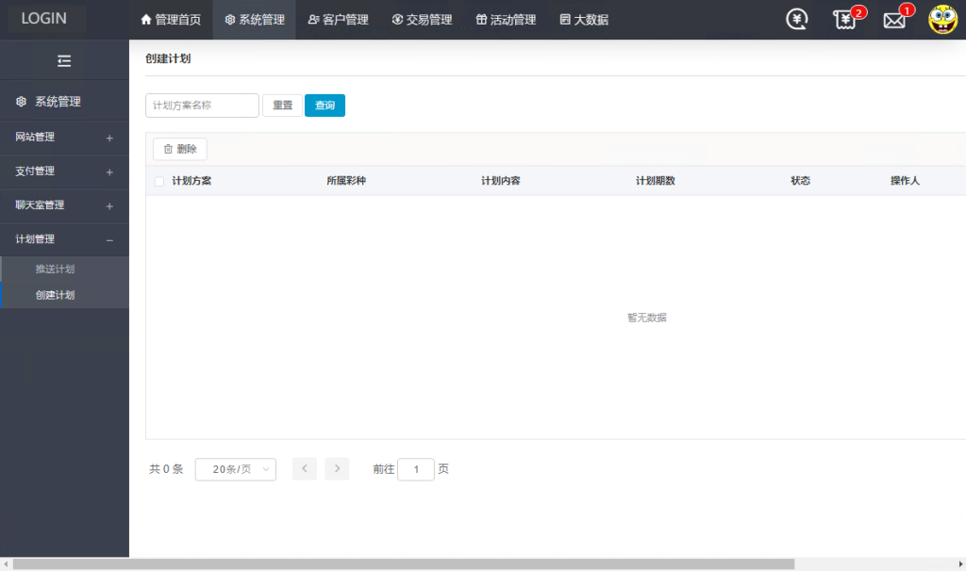Image resolution: width=966 pixels, height=571 pixels.
Task: Click the trash icon on the 删除 button
Action: coord(166,148)
